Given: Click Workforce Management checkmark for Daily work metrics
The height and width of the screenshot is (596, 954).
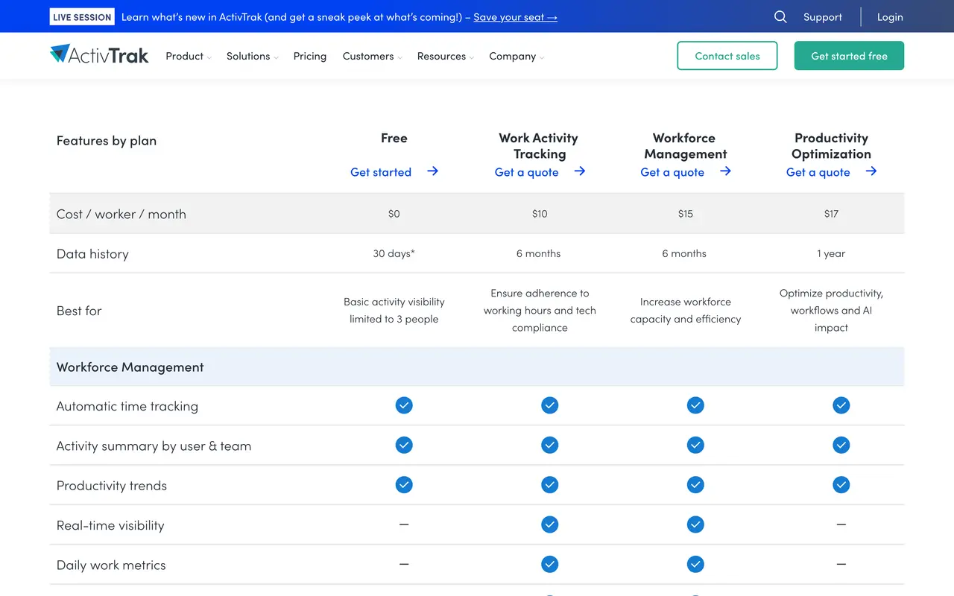Looking at the screenshot, I should pyautogui.click(x=695, y=564).
